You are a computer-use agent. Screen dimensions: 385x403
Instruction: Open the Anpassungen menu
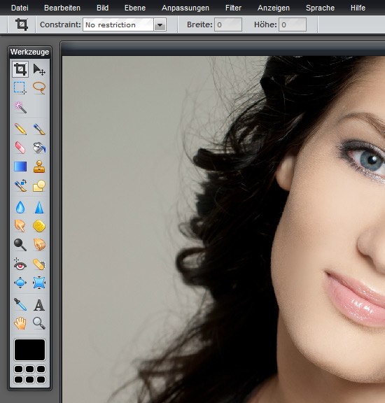click(185, 8)
